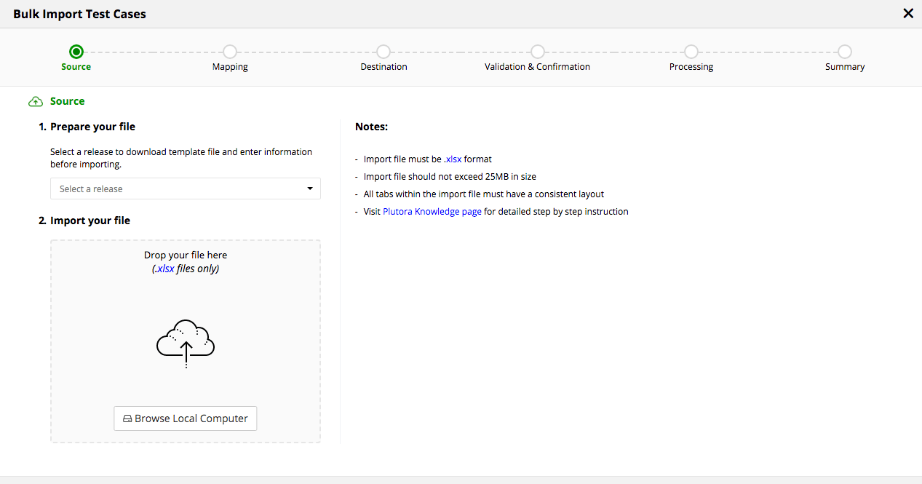Image resolution: width=922 pixels, height=484 pixels.
Task: Click the Mapping step circle in the wizard
Action: pyautogui.click(x=230, y=52)
